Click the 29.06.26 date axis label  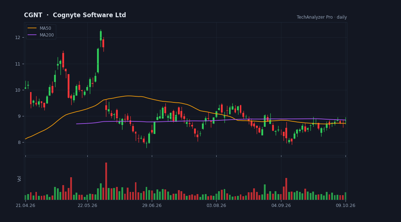point(152,206)
